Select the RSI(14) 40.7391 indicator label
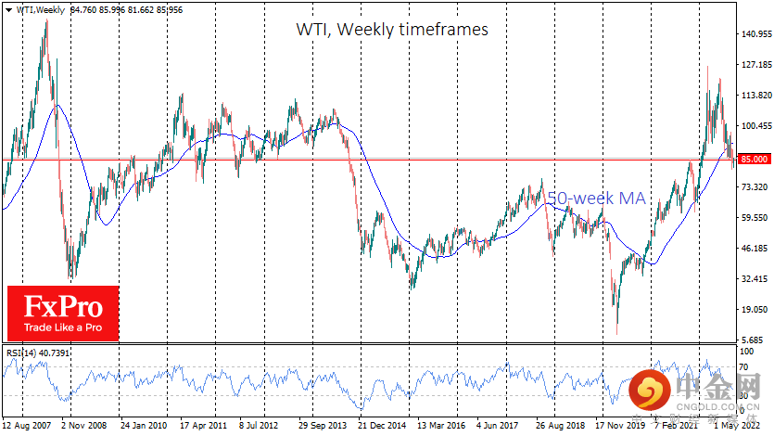This screenshot has width=774, height=436. (38, 353)
